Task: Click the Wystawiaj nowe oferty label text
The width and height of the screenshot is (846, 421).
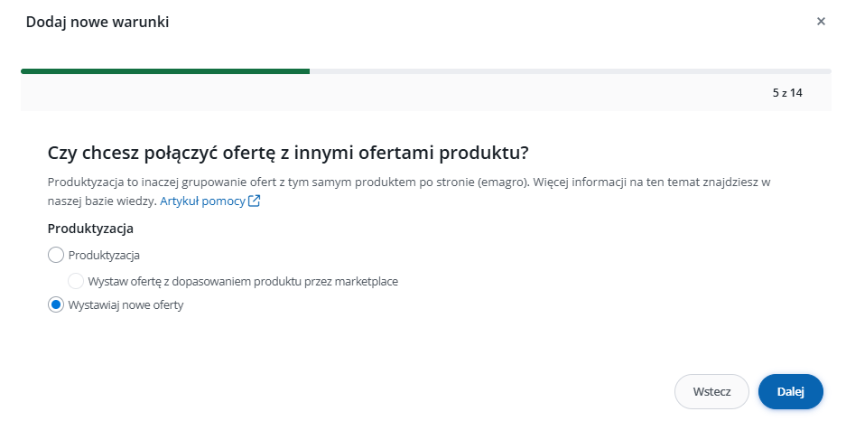Action: coord(126,305)
